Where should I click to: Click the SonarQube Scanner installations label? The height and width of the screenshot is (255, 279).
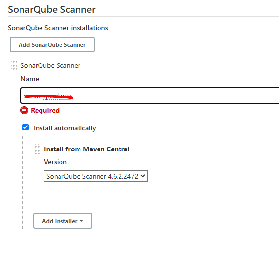click(58, 28)
